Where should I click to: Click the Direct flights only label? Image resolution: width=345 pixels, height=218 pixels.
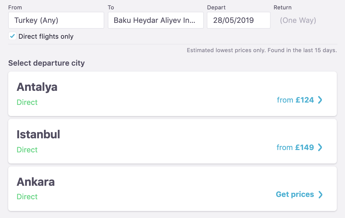(x=46, y=37)
